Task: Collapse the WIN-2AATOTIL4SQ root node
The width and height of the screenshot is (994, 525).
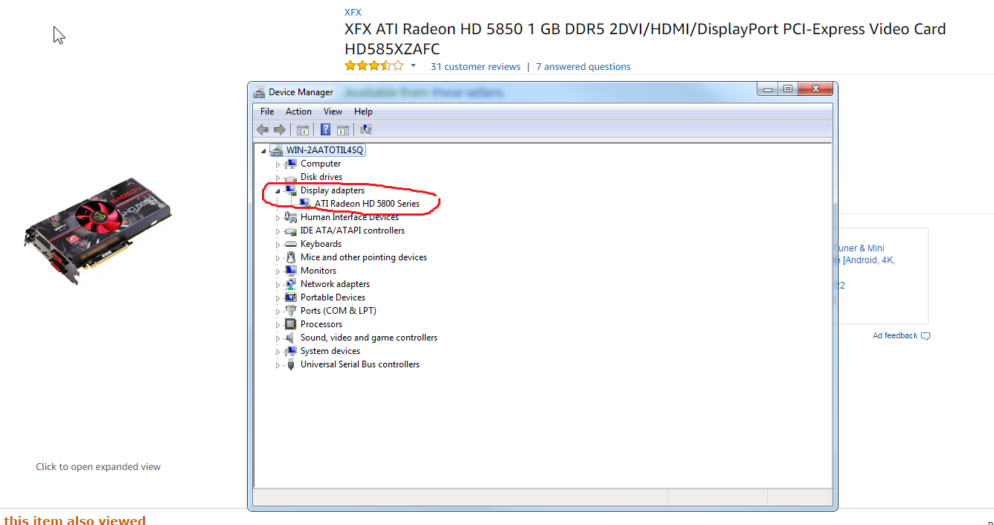Action: (263, 151)
